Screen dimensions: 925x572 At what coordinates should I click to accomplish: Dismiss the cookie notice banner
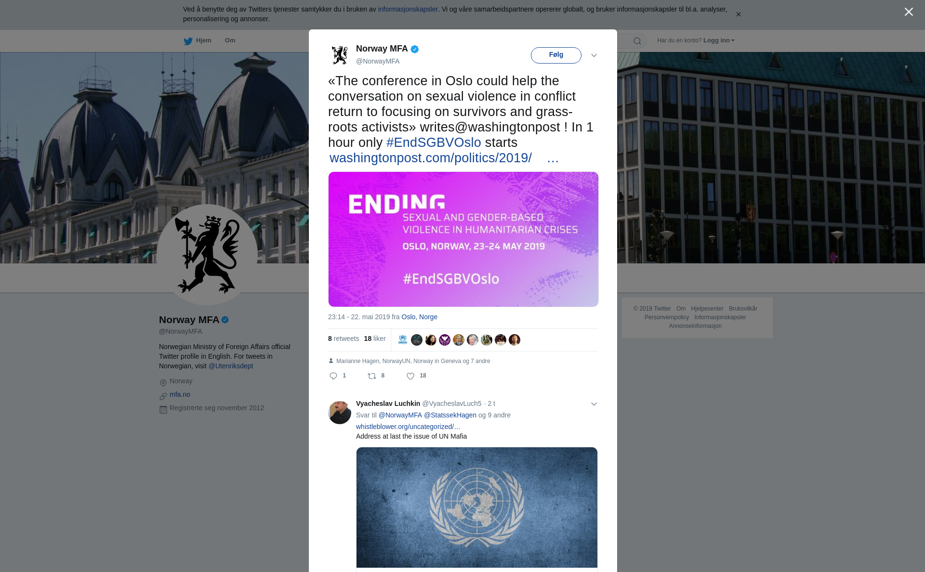pos(738,14)
